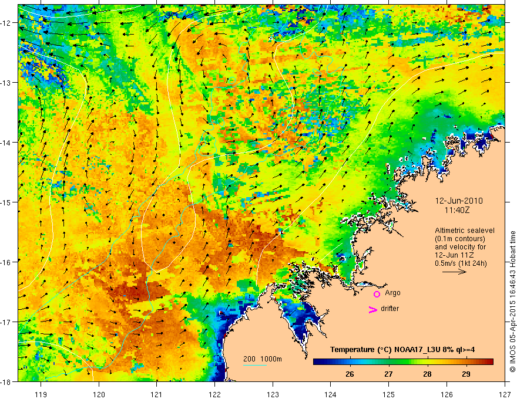Click the latitude axis label -12
The width and height of the screenshot is (517, 399).
point(6,23)
